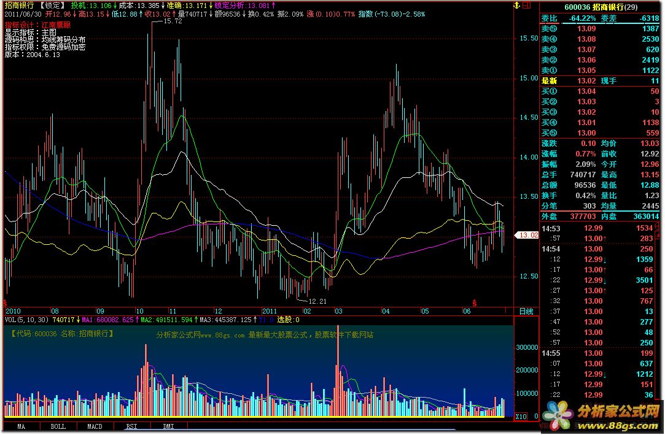Click the X10 volume scale label
Screen dimensions: 665x435
[521, 417]
